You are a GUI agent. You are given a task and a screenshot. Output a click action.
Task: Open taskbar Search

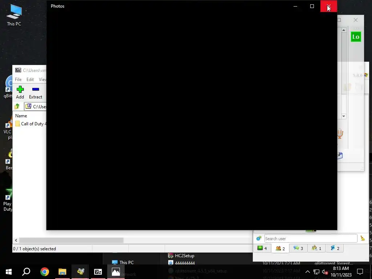[x=26, y=272]
